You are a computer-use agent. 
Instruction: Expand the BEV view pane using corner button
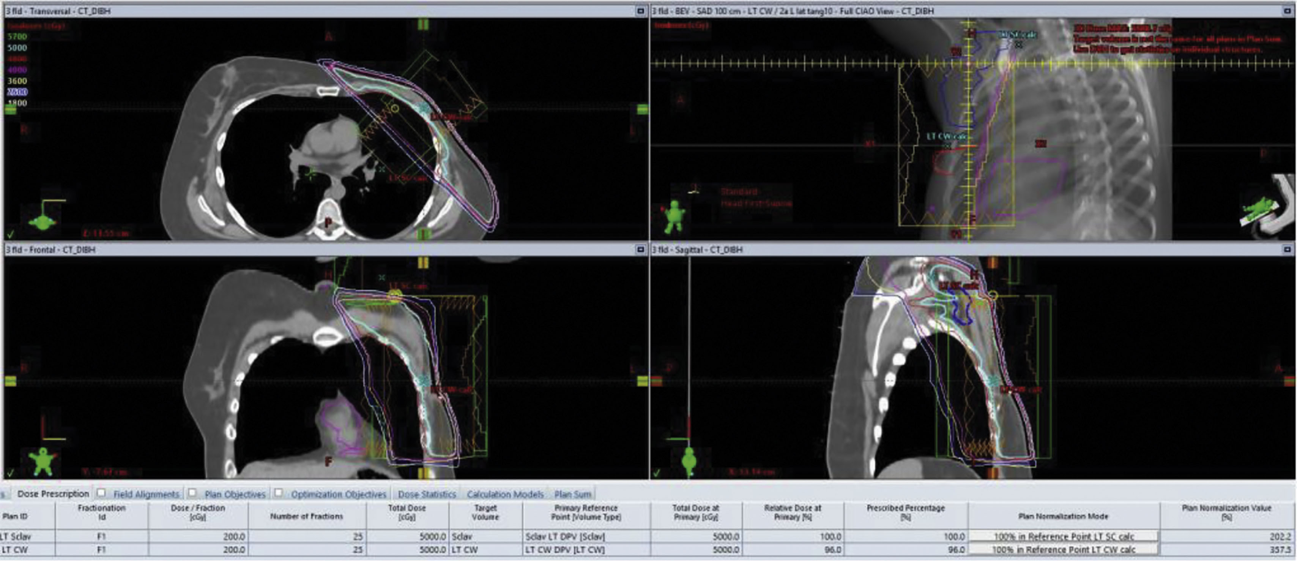coord(1288,11)
